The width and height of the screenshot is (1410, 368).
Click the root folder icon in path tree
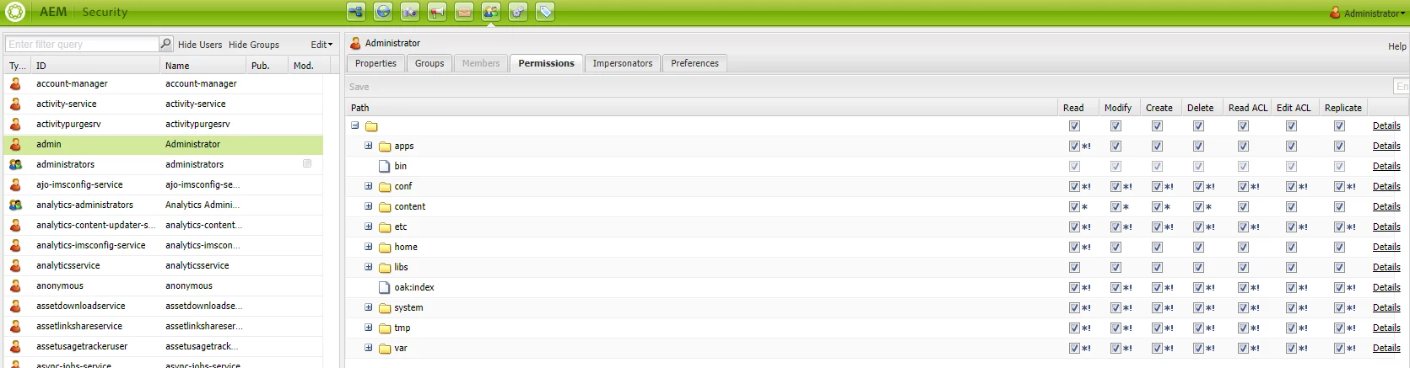tap(371, 126)
